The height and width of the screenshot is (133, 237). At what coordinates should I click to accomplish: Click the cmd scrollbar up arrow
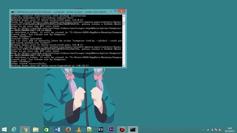click(124, 16)
